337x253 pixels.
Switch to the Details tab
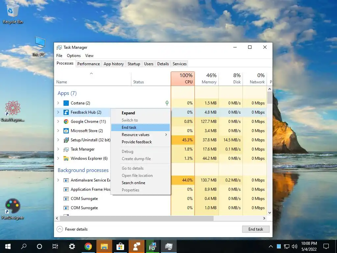[x=163, y=64]
